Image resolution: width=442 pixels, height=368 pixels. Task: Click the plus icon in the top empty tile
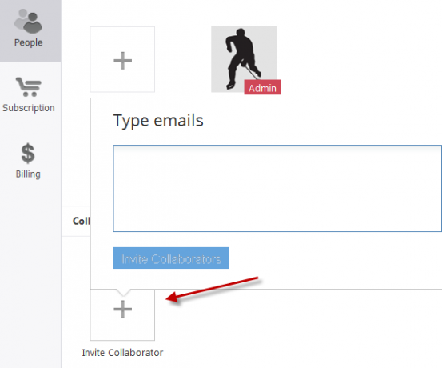pos(122,60)
